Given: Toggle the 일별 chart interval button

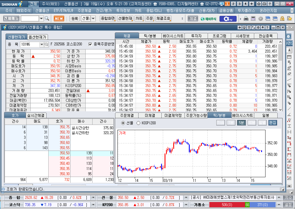Looking at the screenshot, I should coord(262,123).
